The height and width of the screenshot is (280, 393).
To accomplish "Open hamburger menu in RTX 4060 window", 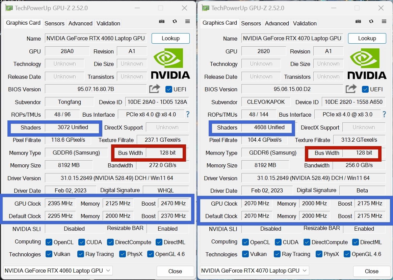I will pos(187,21).
